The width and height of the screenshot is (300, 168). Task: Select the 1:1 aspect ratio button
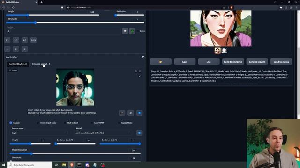click(x=7, y=40)
